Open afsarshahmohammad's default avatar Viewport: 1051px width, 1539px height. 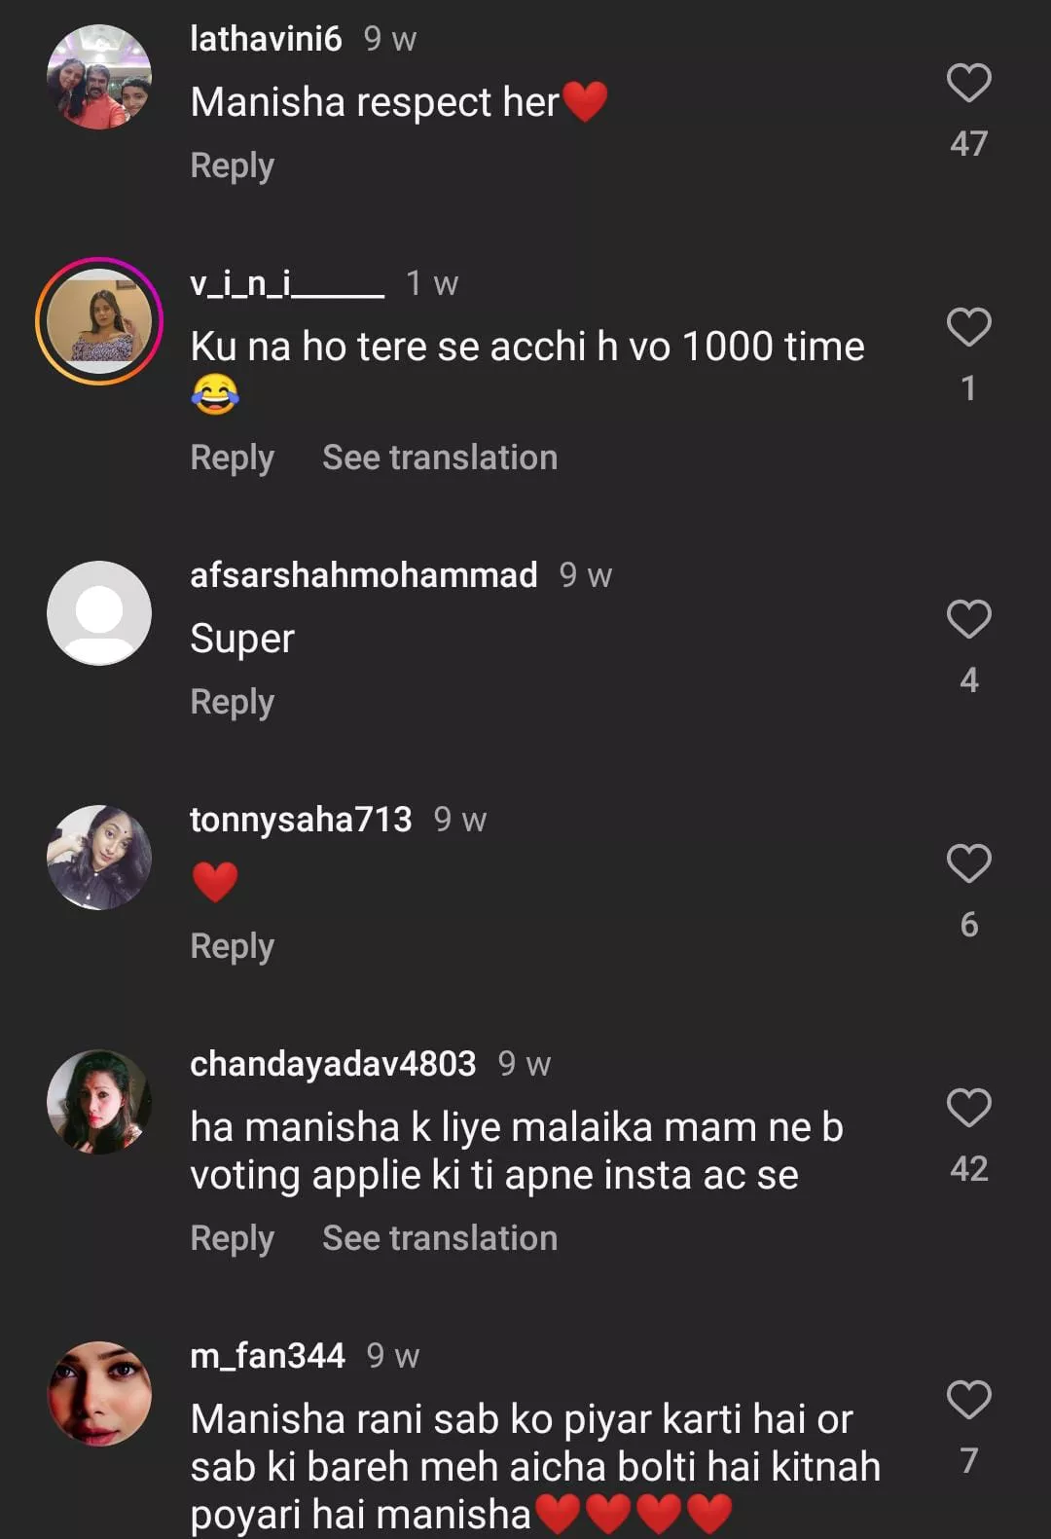click(99, 613)
